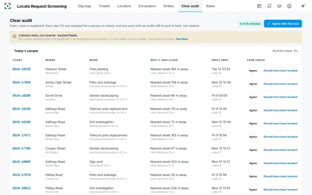The width and height of the screenshot is (312, 195).
Task: Mark 2610-18158 should have been located
Action: click(x=280, y=110)
